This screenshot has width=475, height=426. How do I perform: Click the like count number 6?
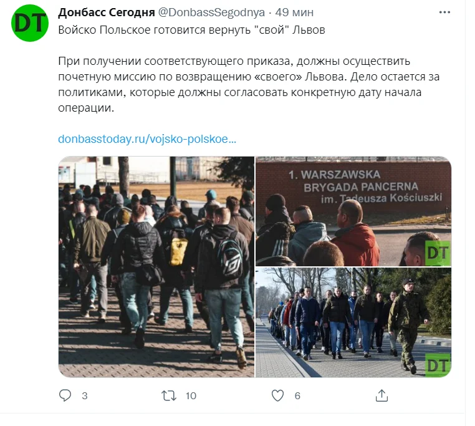coord(297,395)
